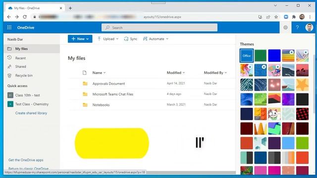Open Class 10th - test library
Viewport: 317px width, 178px height.
[x=28, y=95]
